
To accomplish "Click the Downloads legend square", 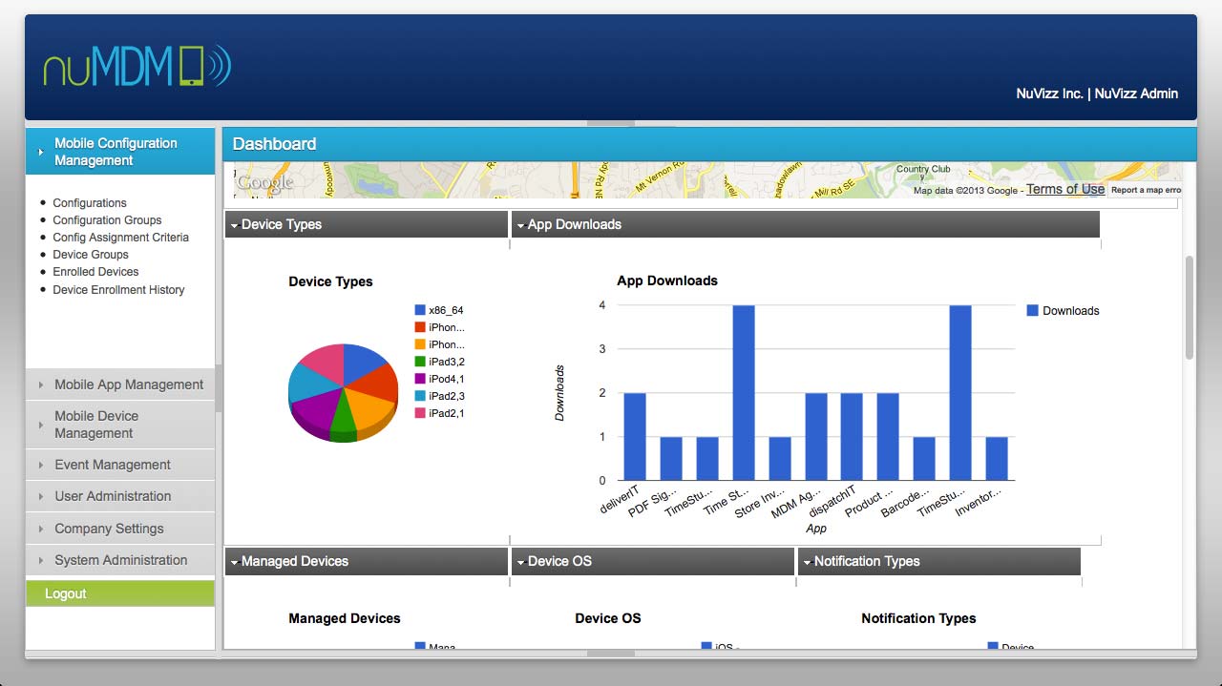I will [x=1033, y=310].
